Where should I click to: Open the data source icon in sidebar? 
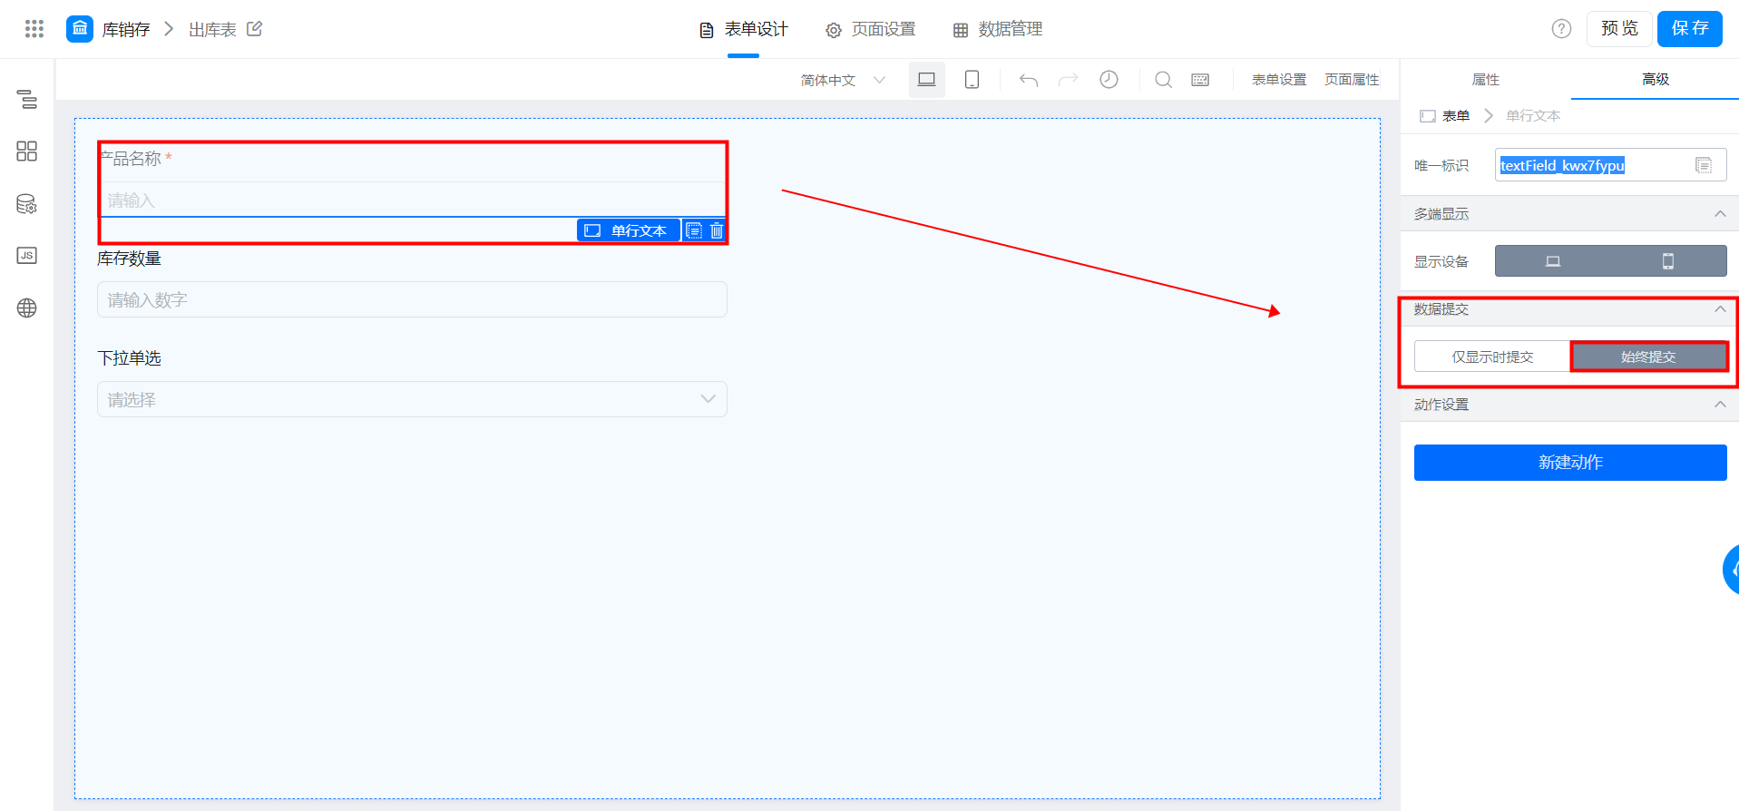click(27, 204)
